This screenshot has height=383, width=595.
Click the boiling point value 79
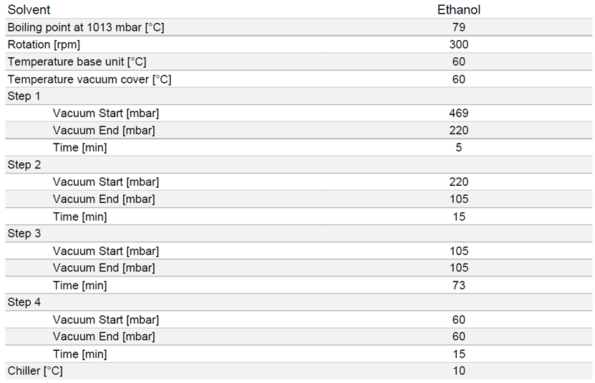pyautogui.click(x=458, y=27)
